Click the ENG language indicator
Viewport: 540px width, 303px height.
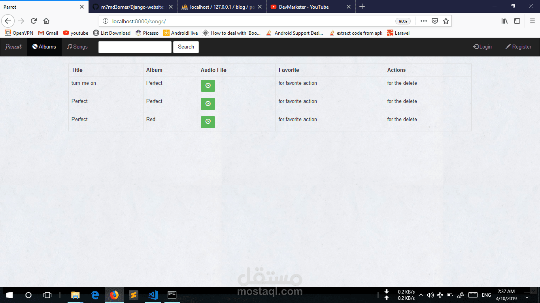486,295
